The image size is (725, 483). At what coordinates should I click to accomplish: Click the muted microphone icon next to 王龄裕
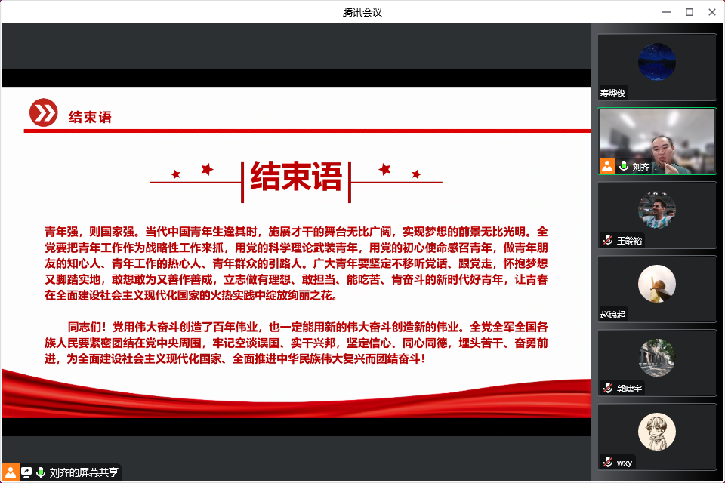tap(607, 240)
